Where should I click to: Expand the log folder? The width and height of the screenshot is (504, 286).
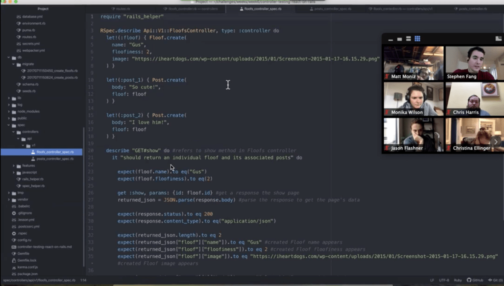(x=8, y=105)
